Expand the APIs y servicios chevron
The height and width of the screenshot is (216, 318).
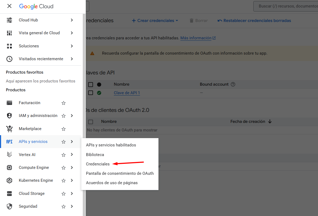point(72,142)
